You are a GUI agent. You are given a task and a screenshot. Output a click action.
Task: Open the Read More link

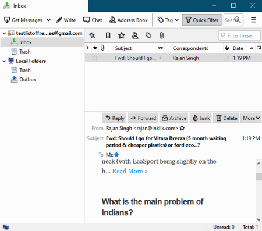pos(130,171)
